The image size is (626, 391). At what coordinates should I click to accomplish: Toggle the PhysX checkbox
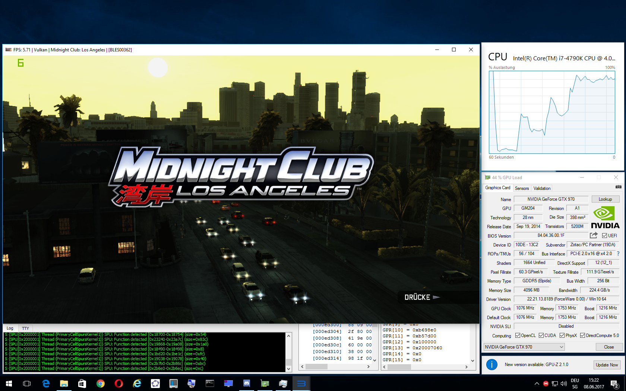click(562, 336)
